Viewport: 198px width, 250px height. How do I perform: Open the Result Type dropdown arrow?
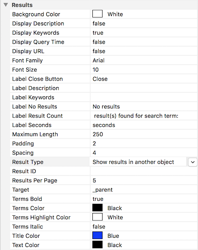pos(193,162)
